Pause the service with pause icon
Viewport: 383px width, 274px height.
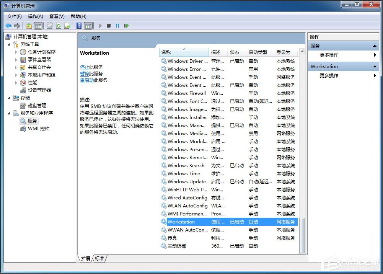point(118,26)
